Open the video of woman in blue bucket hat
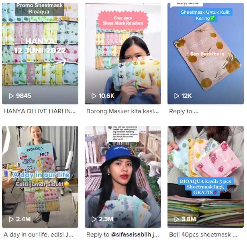247x243 pixels. (x=123, y=177)
